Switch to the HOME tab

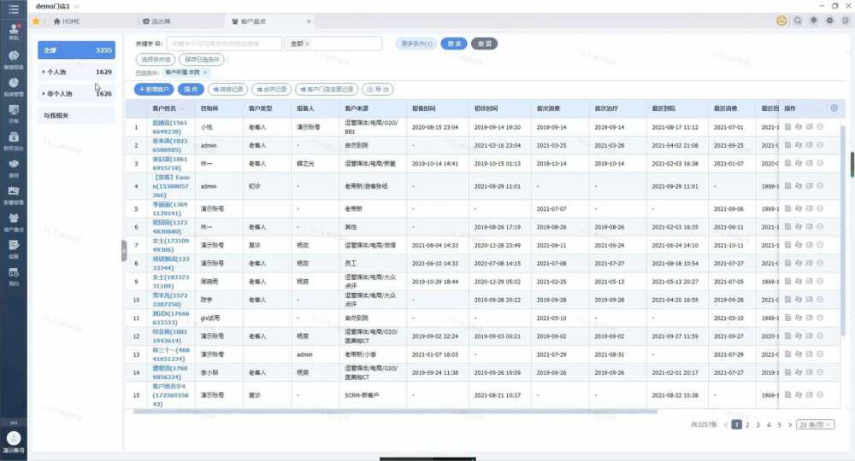[x=70, y=20]
